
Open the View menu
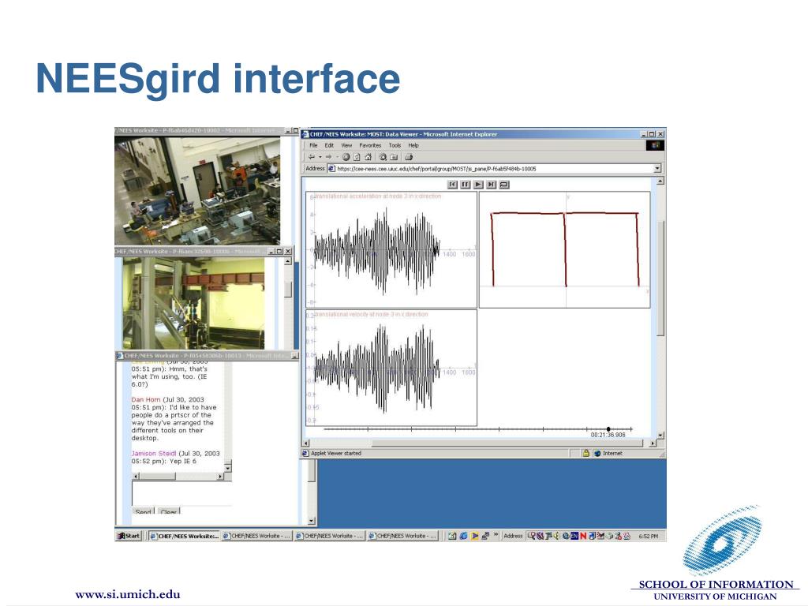tap(347, 145)
